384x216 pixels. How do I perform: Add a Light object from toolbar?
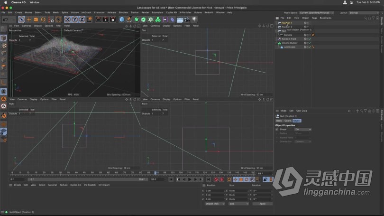pyautogui.click(x=194, y=19)
